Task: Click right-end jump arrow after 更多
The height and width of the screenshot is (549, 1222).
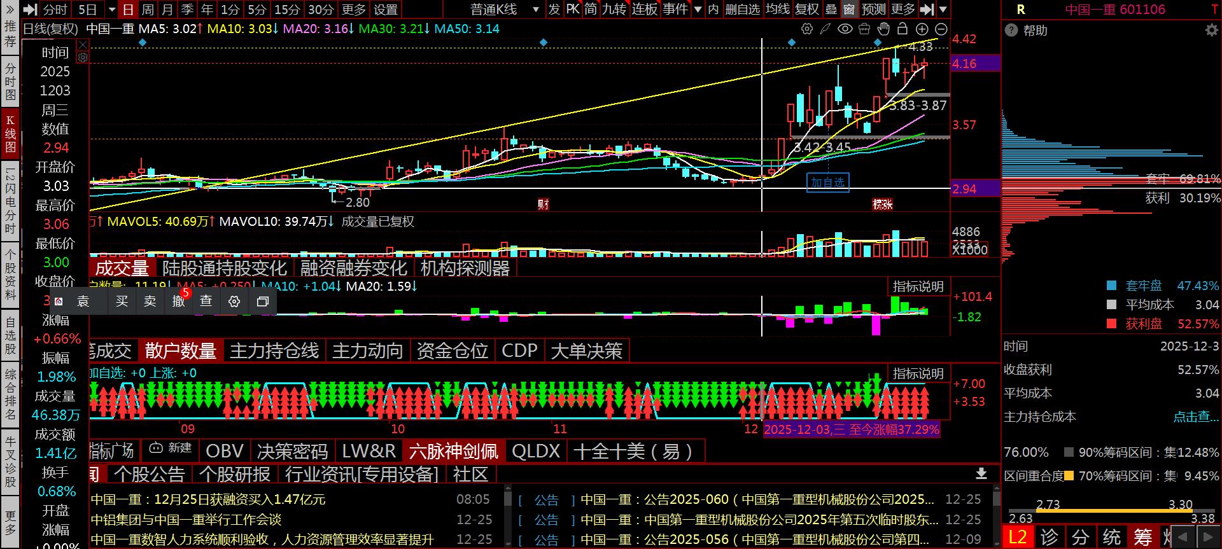Action: click(928, 10)
